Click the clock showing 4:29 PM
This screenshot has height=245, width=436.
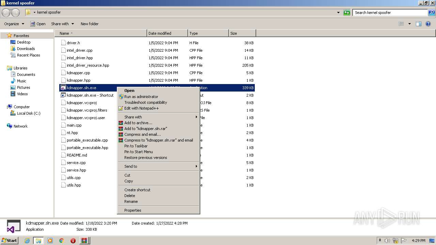(418, 241)
